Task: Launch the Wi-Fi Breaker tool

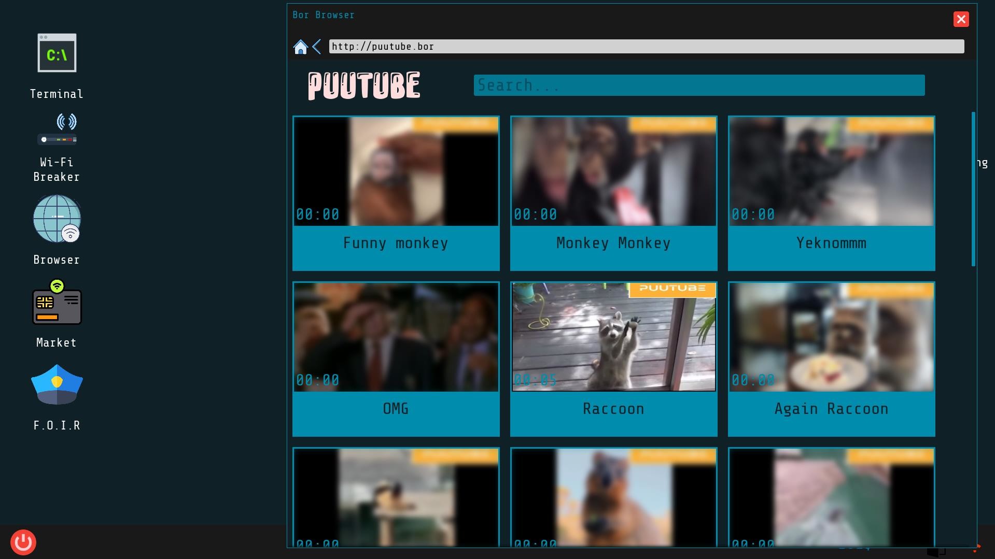Action: [57, 128]
